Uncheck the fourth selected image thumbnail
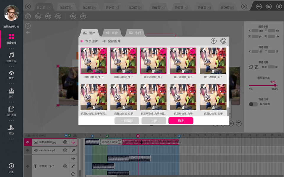Image resolution: width=284 pixels, height=177 pixels. [x=183, y=61]
